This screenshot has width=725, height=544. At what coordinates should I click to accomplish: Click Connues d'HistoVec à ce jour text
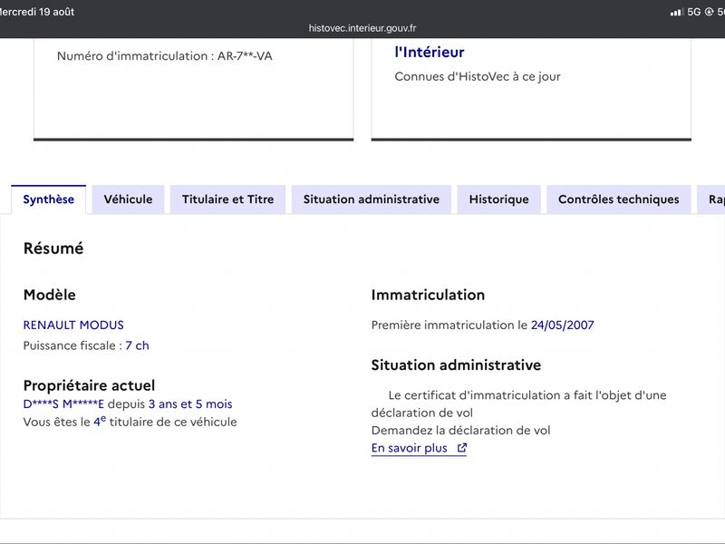pos(478,77)
